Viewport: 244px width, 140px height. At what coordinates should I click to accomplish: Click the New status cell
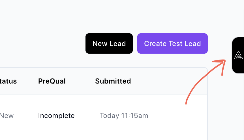pyautogui.click(x=7, y=116)
